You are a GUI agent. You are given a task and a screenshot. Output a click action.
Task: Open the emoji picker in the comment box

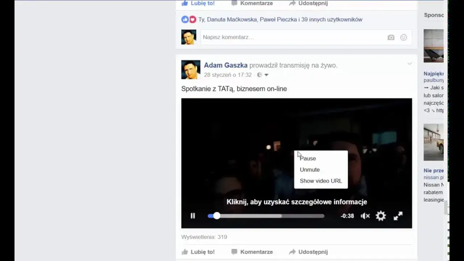[x=403, y=37]
